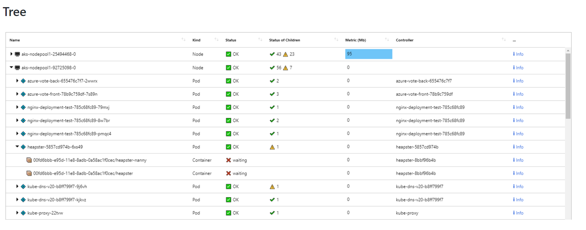
Task: Click sort arrows on Name column
Action: click(183, 40)
